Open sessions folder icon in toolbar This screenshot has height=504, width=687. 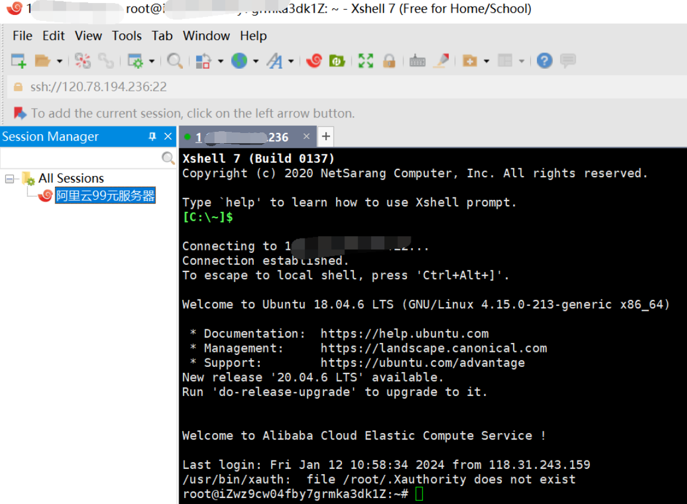[x=42, y=61]
